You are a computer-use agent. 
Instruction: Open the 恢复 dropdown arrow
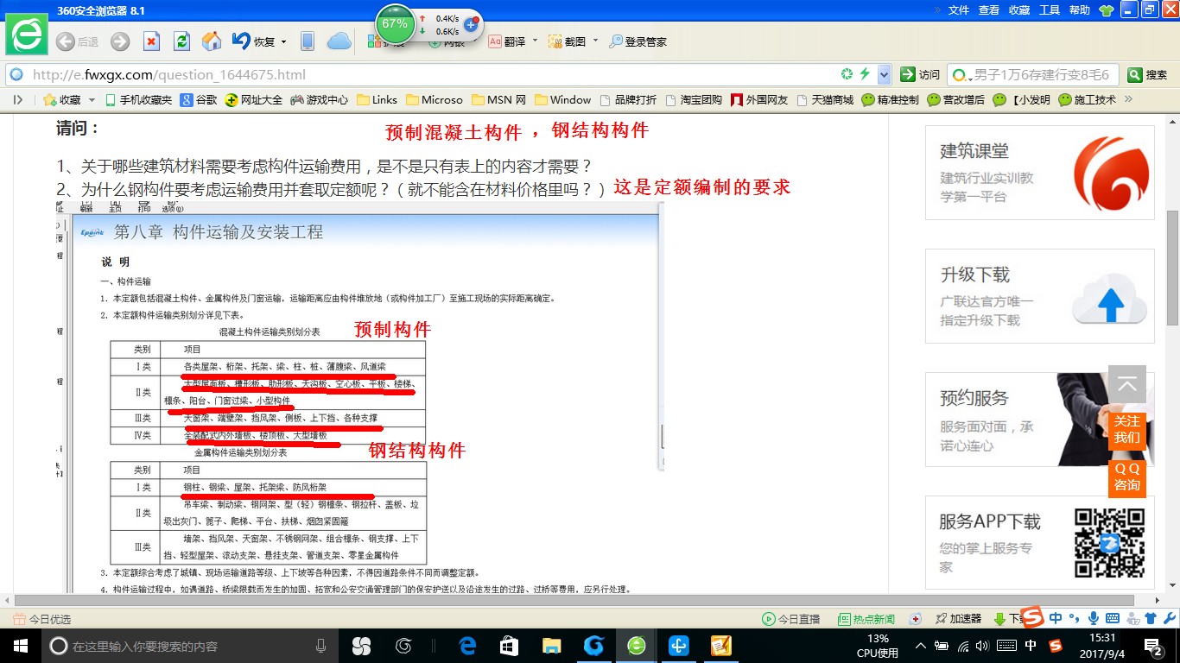(283, 41)
